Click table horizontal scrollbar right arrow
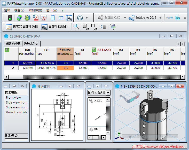The width and height of the screenshot is (189, 150). tap(183, 77)
